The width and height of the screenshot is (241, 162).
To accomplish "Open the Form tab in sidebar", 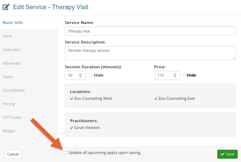I will pyautogui.click(x=29, y=36).
